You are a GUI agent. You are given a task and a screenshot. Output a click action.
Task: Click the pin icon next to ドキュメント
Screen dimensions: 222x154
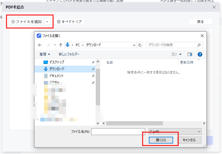[93, 76]
